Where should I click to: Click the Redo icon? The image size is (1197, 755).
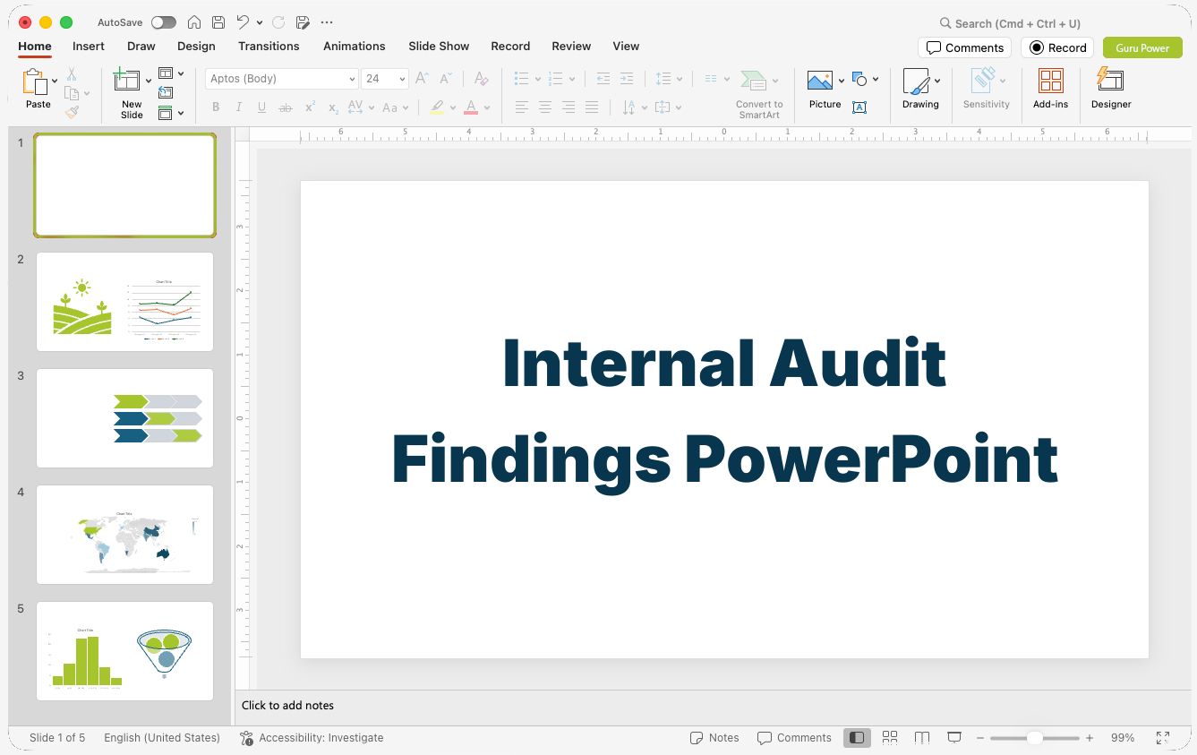tap(278, 22)
